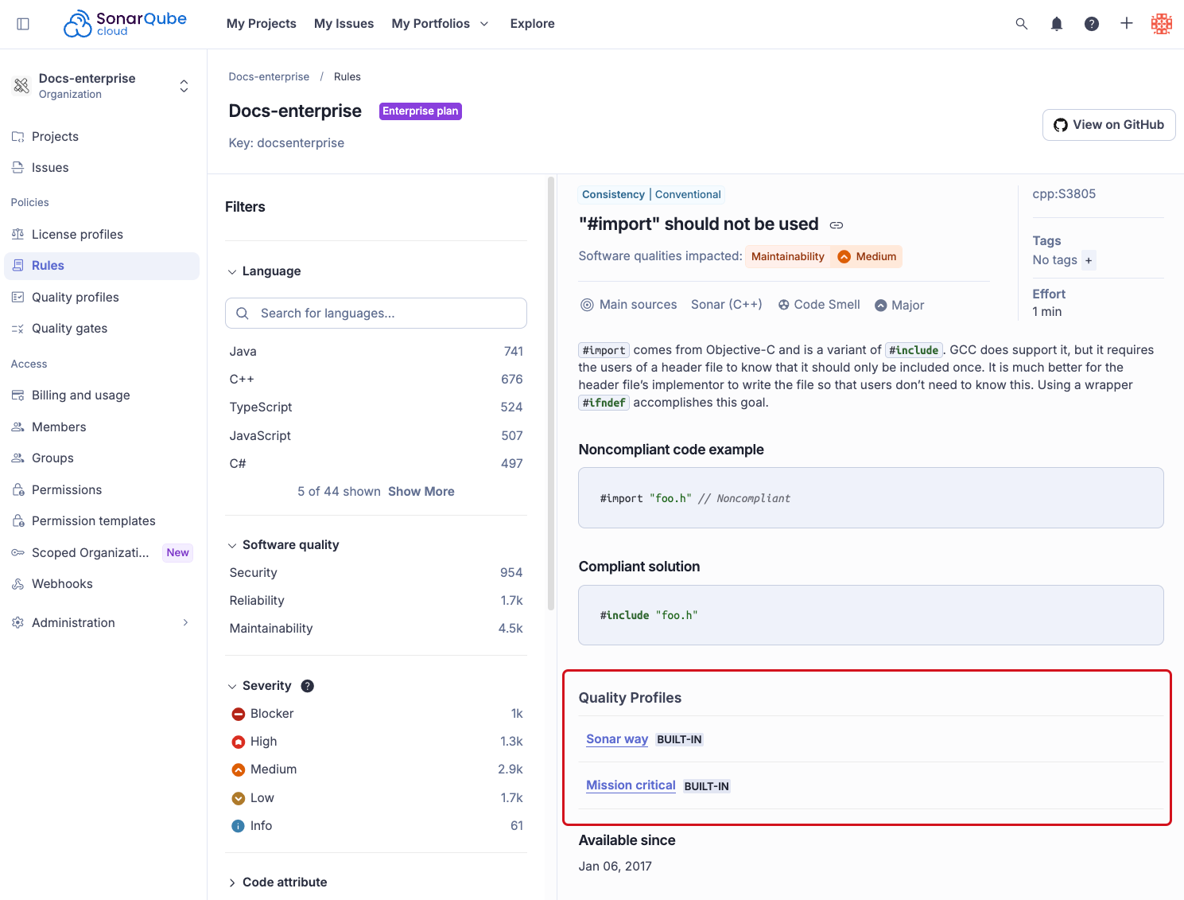
Task: Add a tag with plus button
Action: [x=1089, y=260]
